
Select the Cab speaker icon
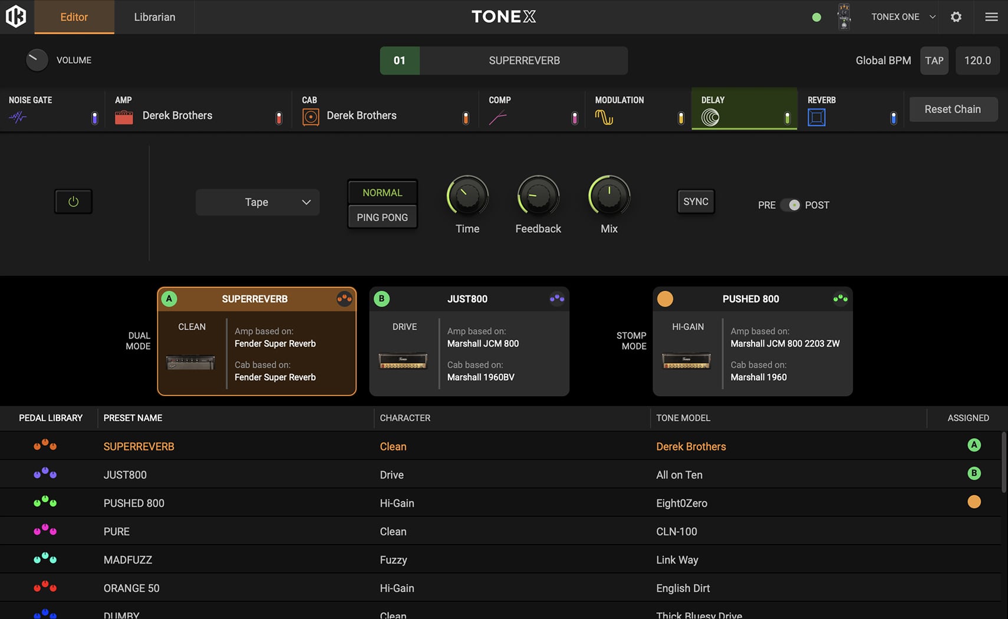[x=311, y=117]
